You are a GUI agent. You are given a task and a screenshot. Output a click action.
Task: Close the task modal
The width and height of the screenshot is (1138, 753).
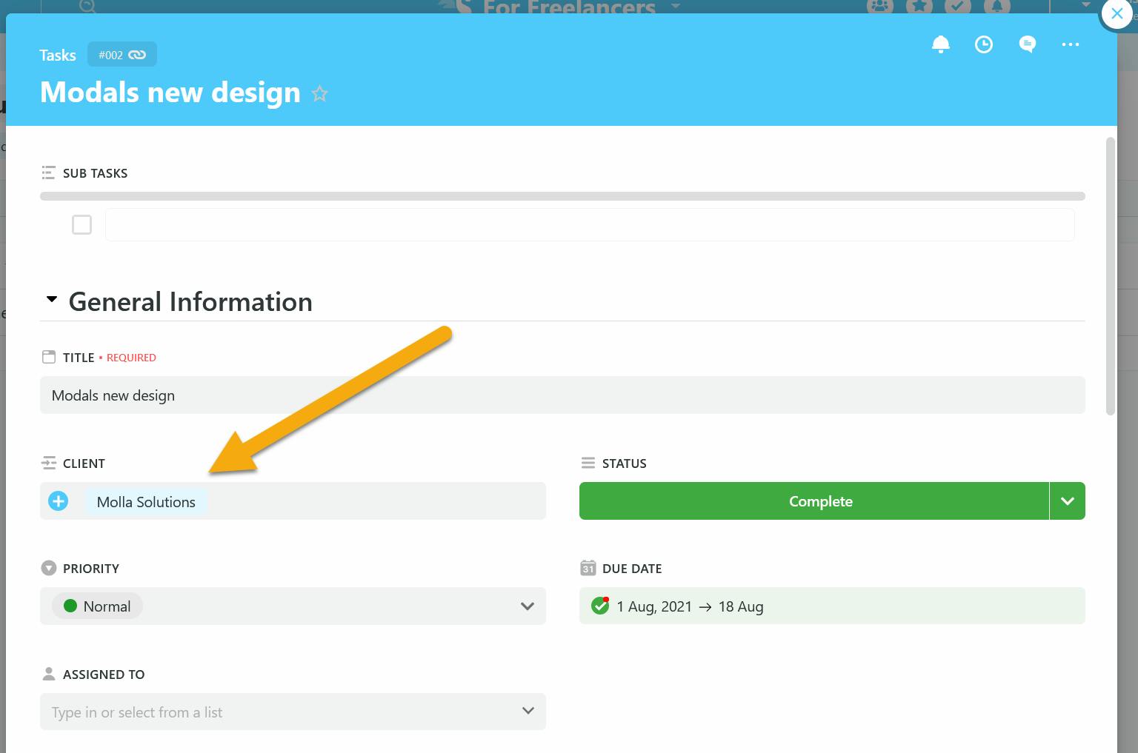[1117, 13]
